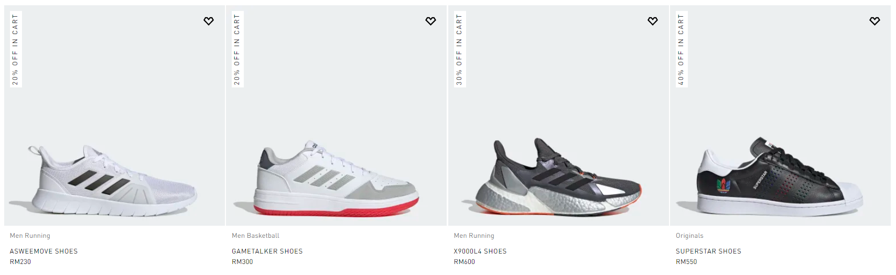The height and width of the screenshot is (275, 896).
Task: Select the Originals category label
Action: pos(689,236)
